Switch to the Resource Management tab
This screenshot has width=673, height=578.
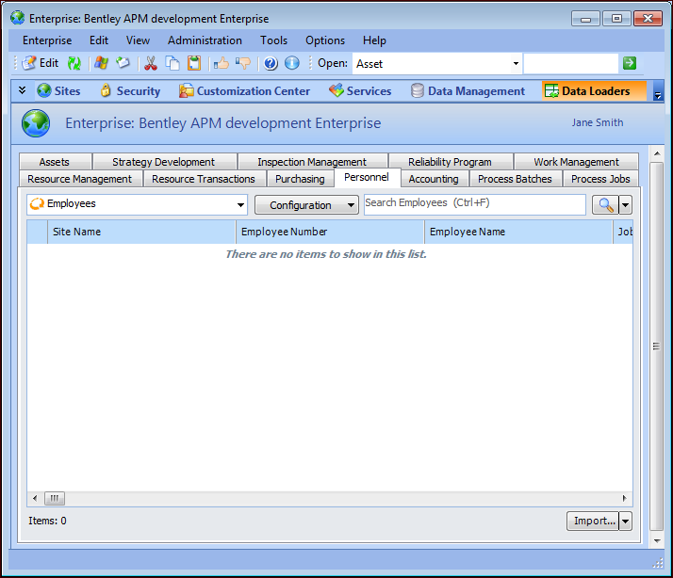pyautogui.click(x=80, y=179)
